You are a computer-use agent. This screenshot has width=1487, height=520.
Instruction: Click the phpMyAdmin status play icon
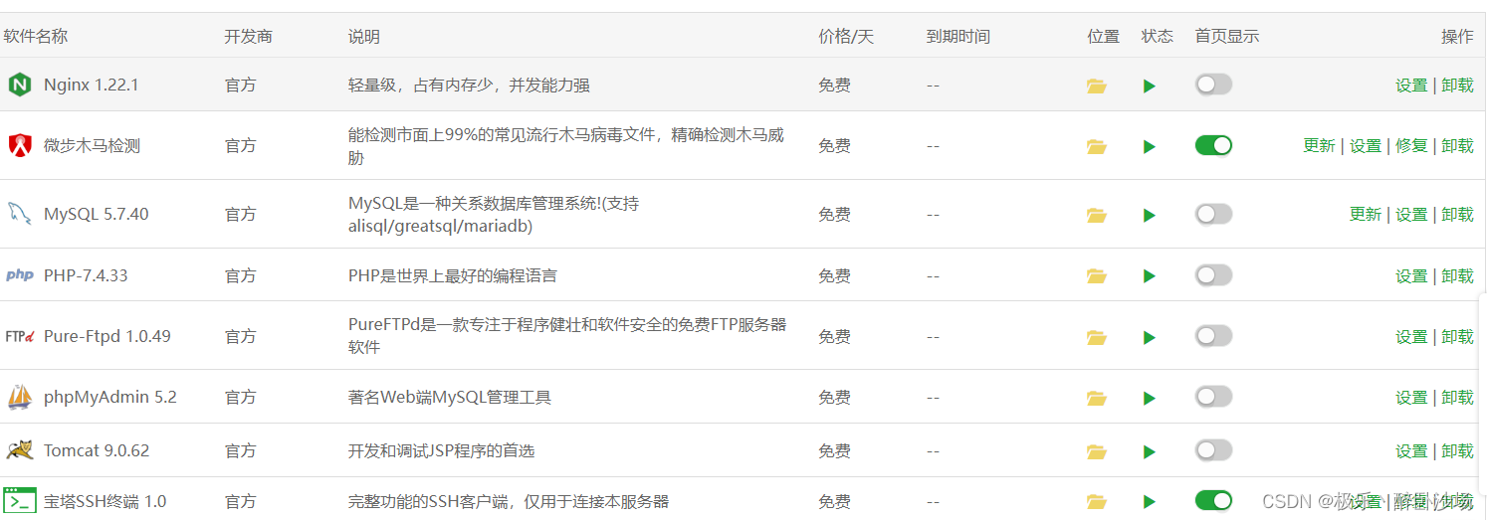(1150, 399)
